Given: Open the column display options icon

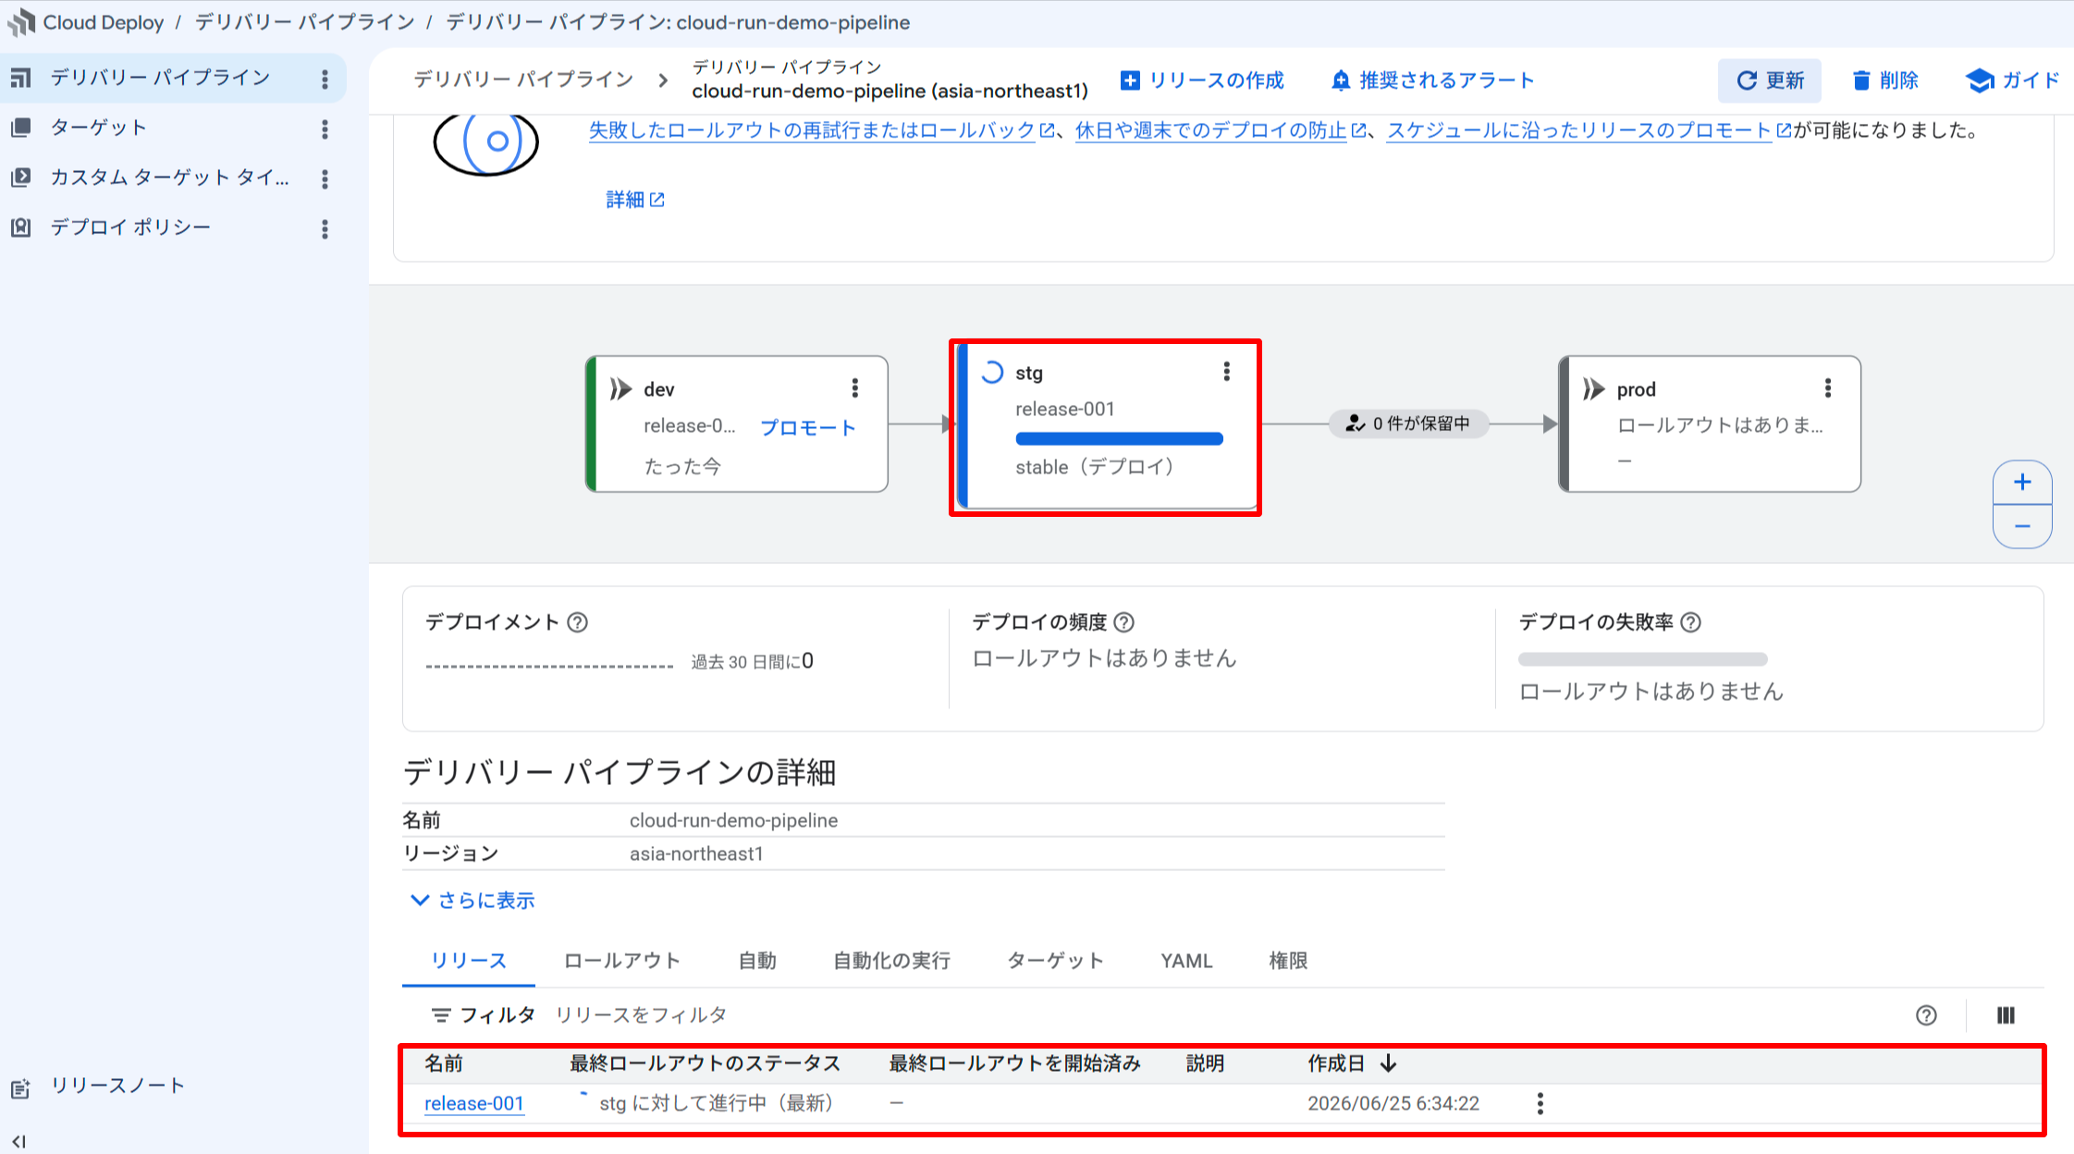Looking at the screenshot, I should (x=2006, y=1015).
